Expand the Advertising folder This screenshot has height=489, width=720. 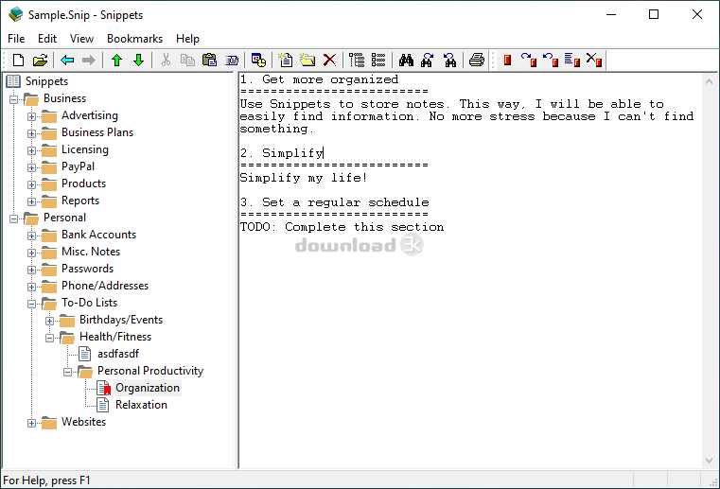point(31,116)
